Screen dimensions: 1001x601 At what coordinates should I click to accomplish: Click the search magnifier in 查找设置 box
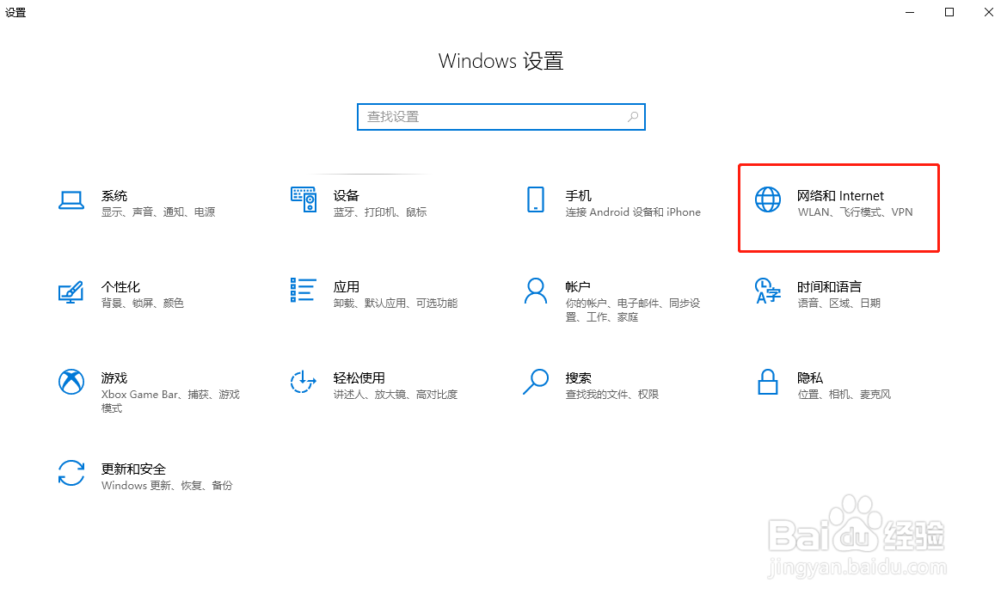coord(633,117)
